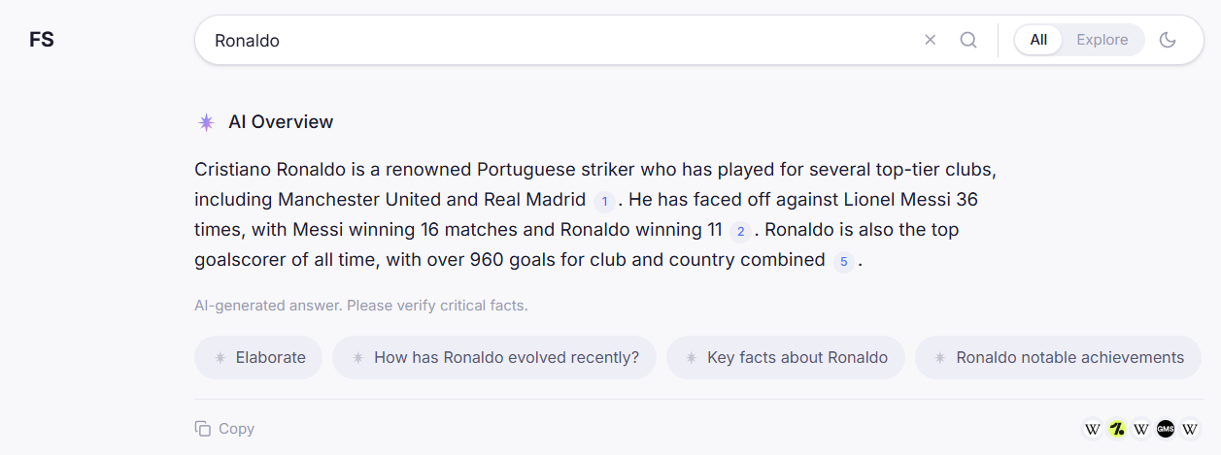Open the GMS source icon
Image resolution: width=1221 pixels, height=455 pixels.
click(1166, 429)
